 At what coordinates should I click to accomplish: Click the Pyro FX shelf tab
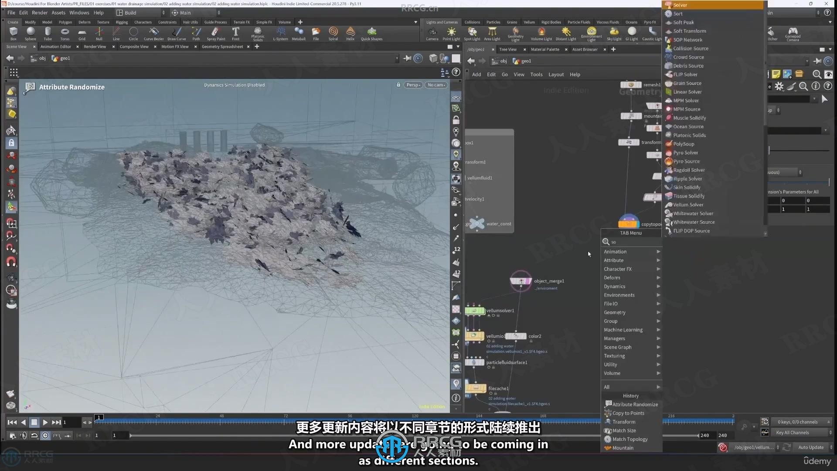(650, 22)
